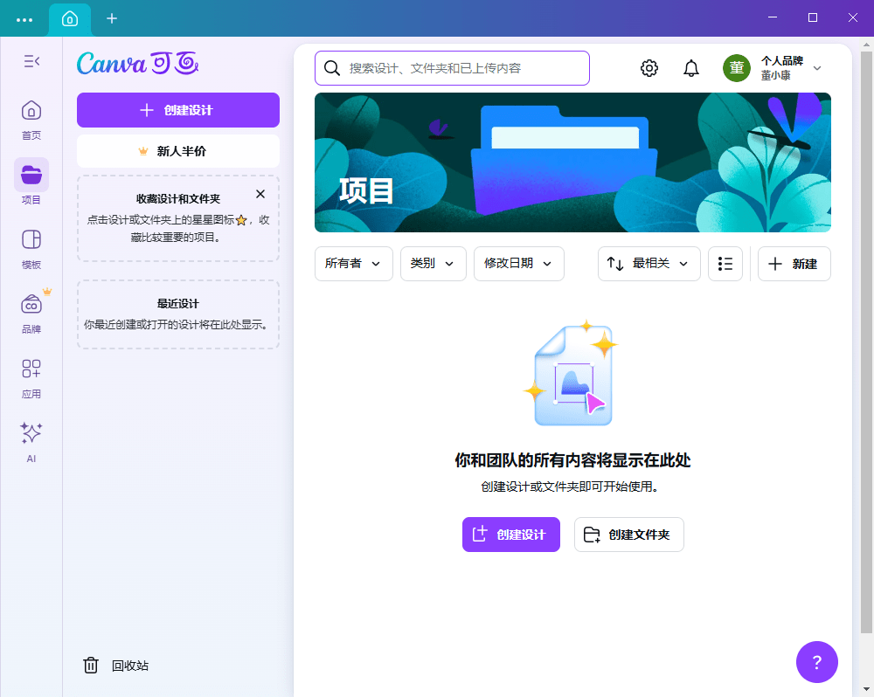Open the 品牌 (Brand) sidebar icon

[x=31, y=304]
